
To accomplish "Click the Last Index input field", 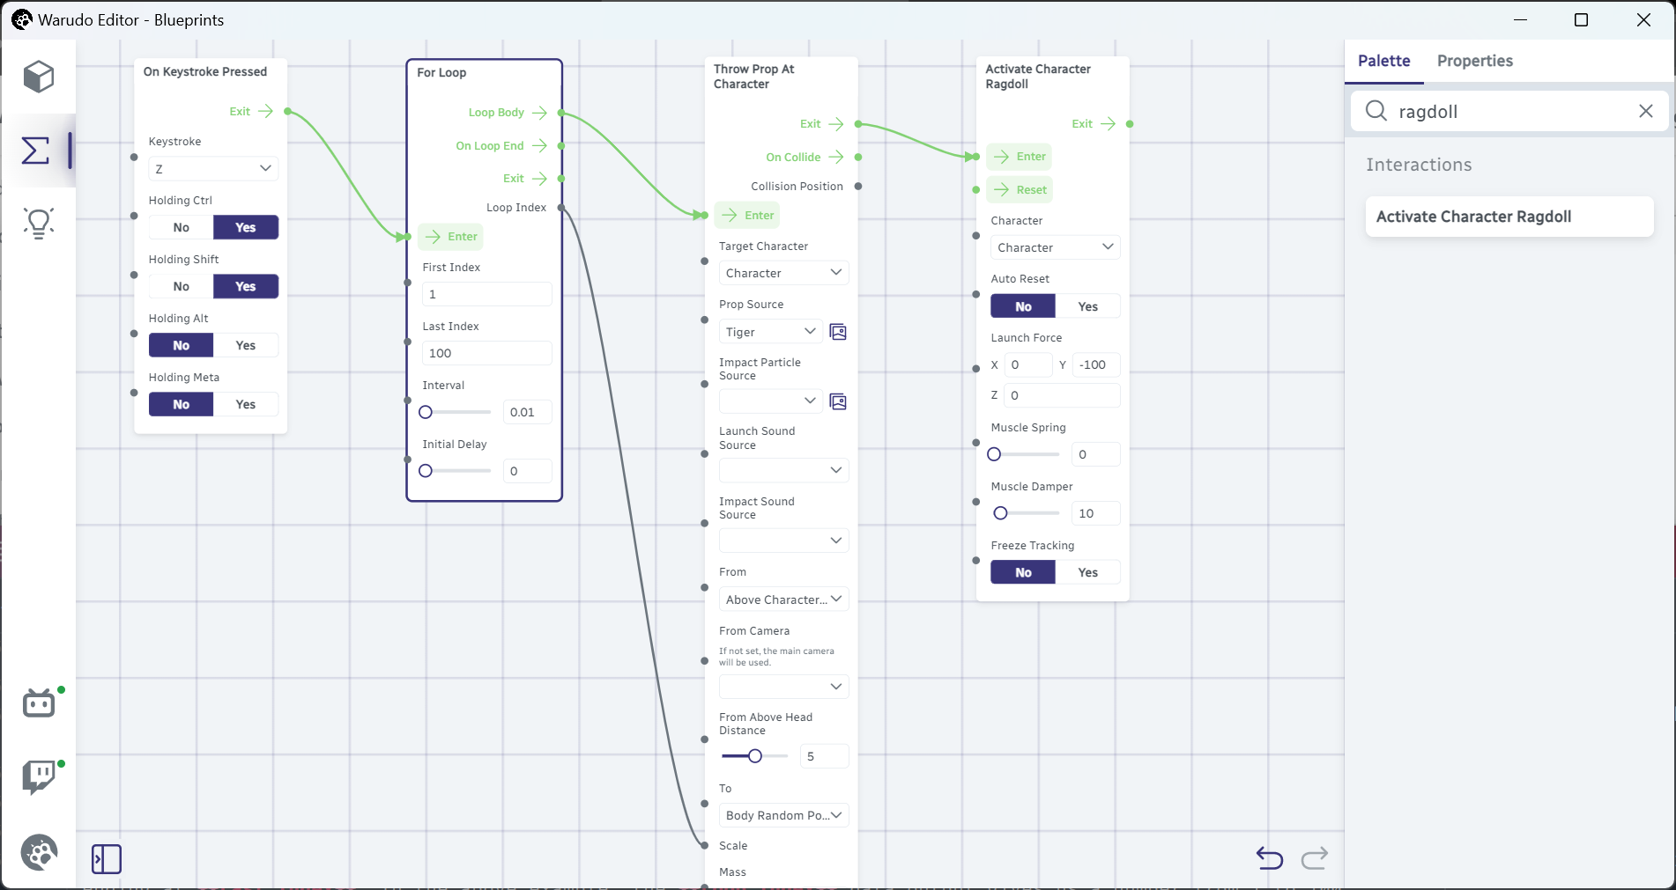I will pos(486,353).
